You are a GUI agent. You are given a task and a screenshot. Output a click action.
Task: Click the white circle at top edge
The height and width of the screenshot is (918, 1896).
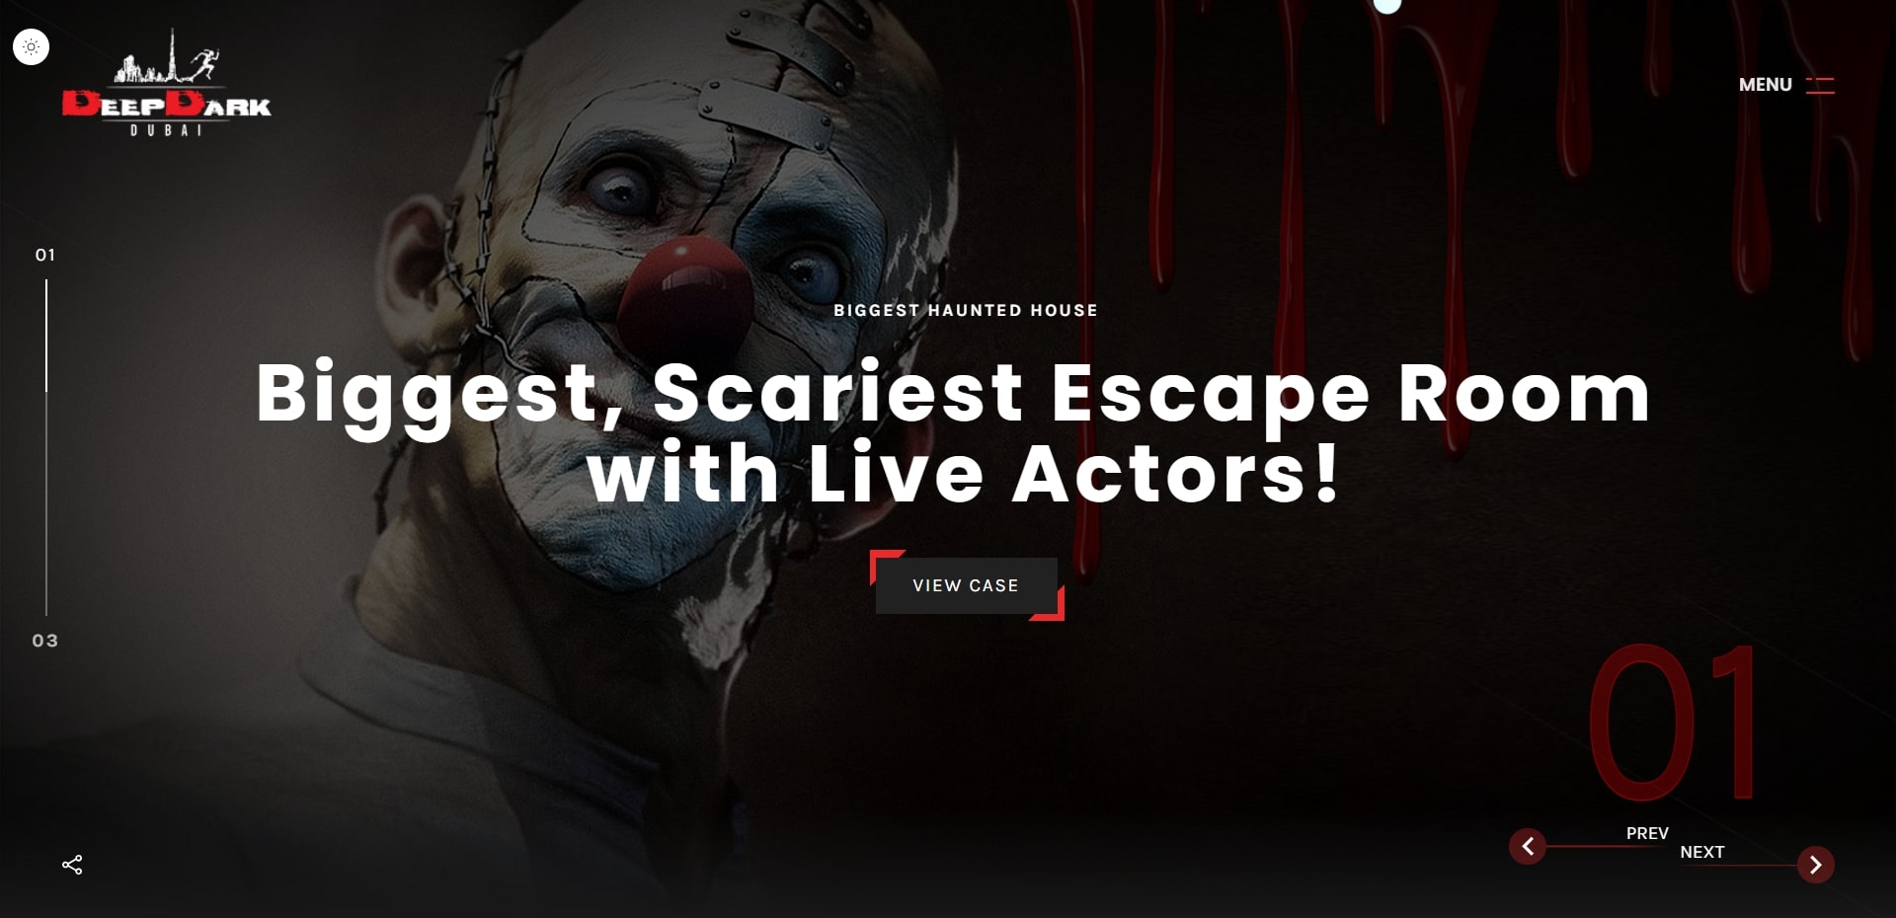tap(1387, 4)
